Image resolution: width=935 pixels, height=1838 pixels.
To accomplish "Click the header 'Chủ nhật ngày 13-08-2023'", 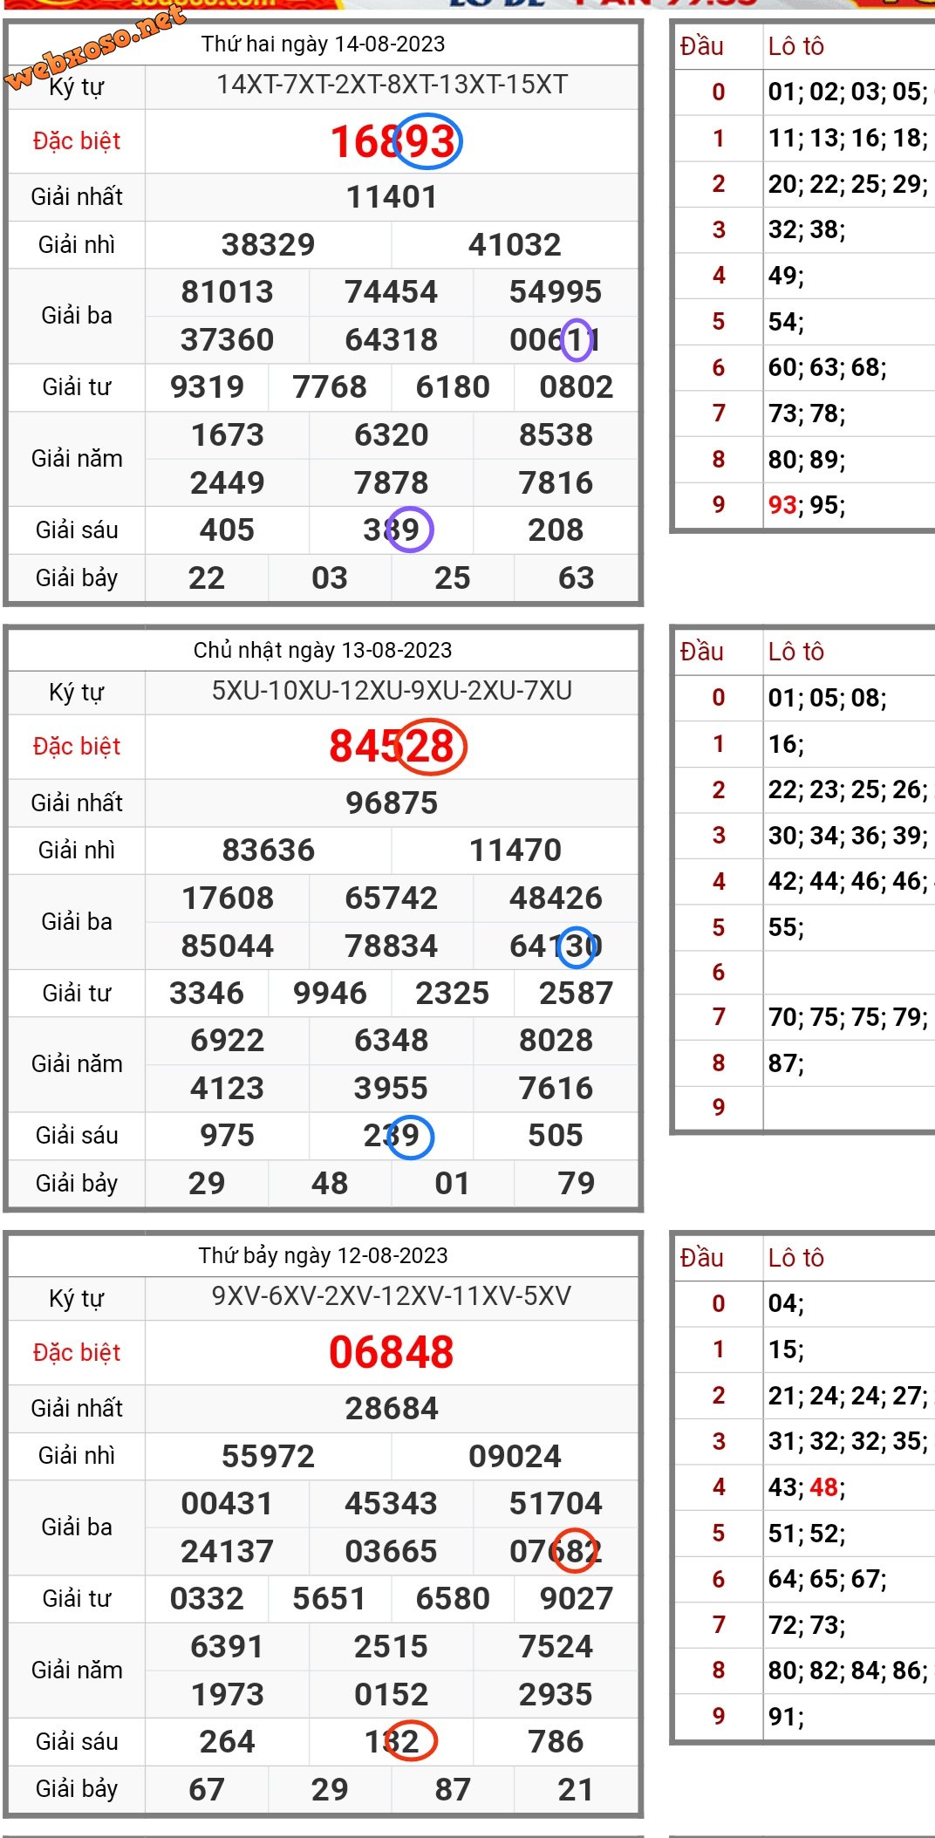I will click(323, 650).
